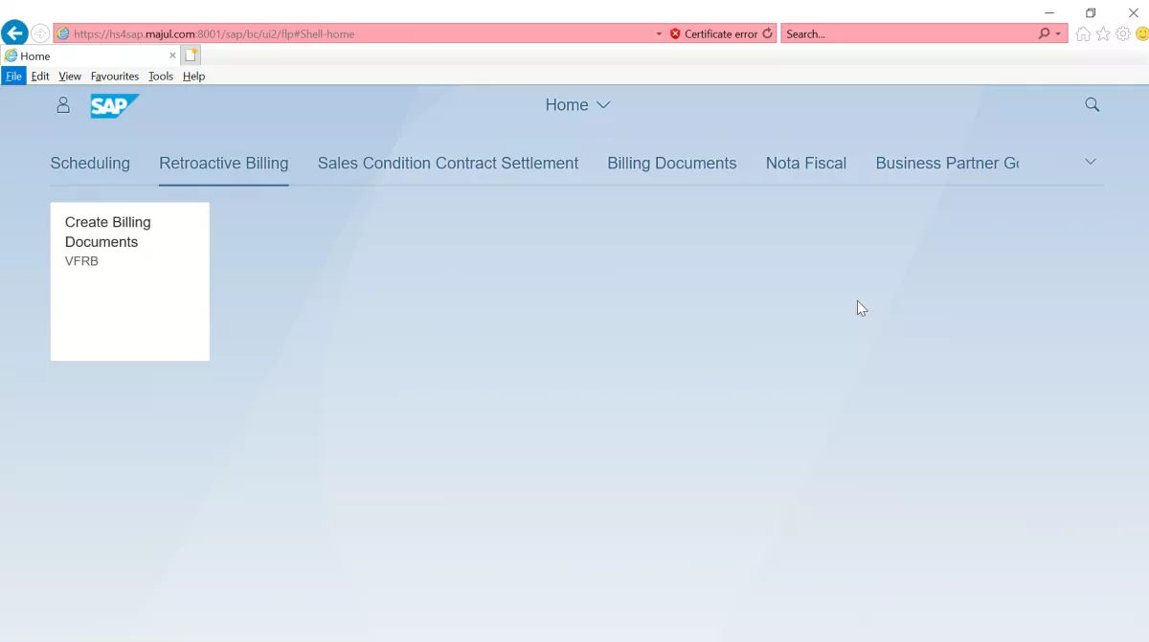The width and height of the screenshot is (1149, 642).
Task: Expand the Home menu chevron
Action: pyautogui.click(x=603, y=105)
